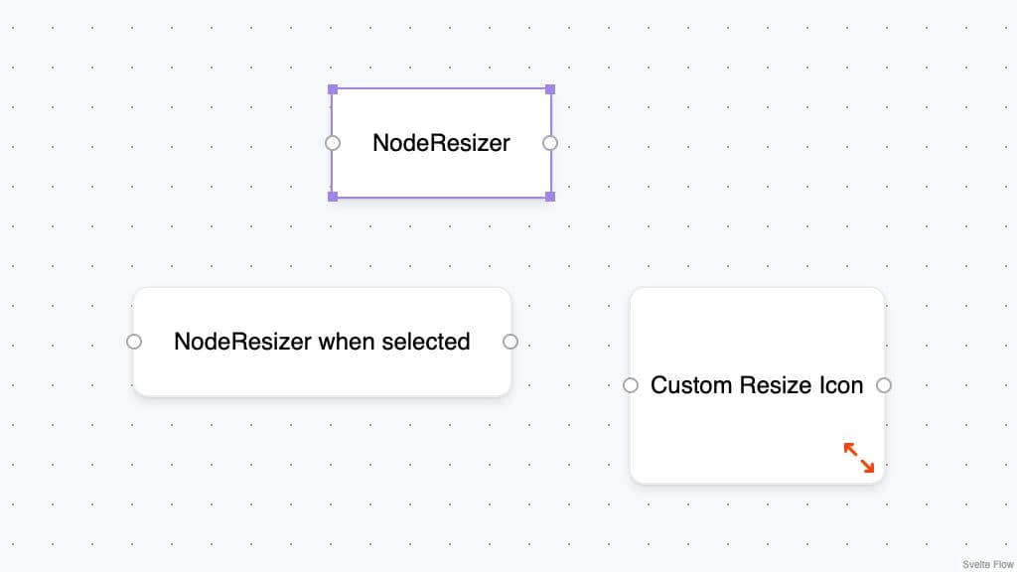Click left handle of Custom Resize Icon node
The height and width of the screenshot is (572, 1017).
pos(631,385)
